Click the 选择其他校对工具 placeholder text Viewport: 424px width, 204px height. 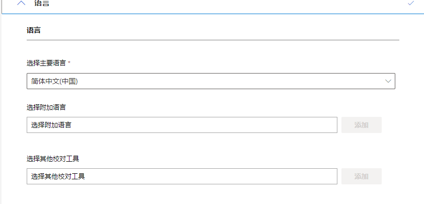click(x=58, y=176)
